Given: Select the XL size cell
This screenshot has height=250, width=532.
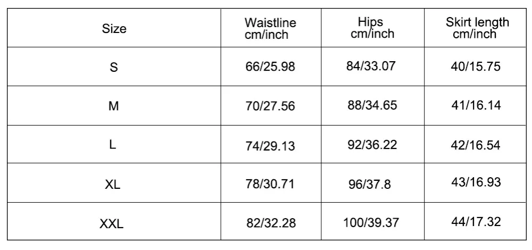Looking at the screenshot, I should 113,185.
